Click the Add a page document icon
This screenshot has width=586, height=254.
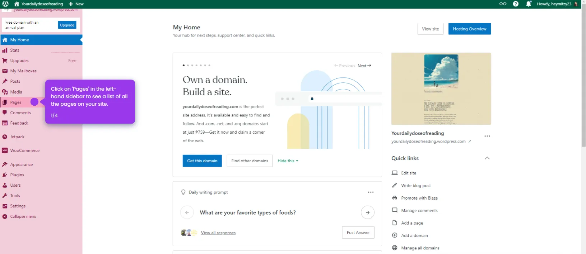395,223
